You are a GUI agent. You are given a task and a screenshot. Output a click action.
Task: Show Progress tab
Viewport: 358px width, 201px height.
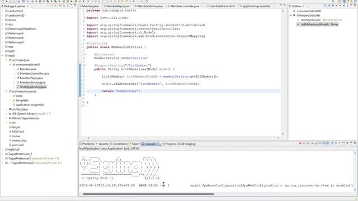click(170, 144)
